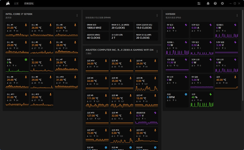This screenshot has width=244, height=150.
Task: Open DRAM panel three-dot menu
Action: [157, 16]
